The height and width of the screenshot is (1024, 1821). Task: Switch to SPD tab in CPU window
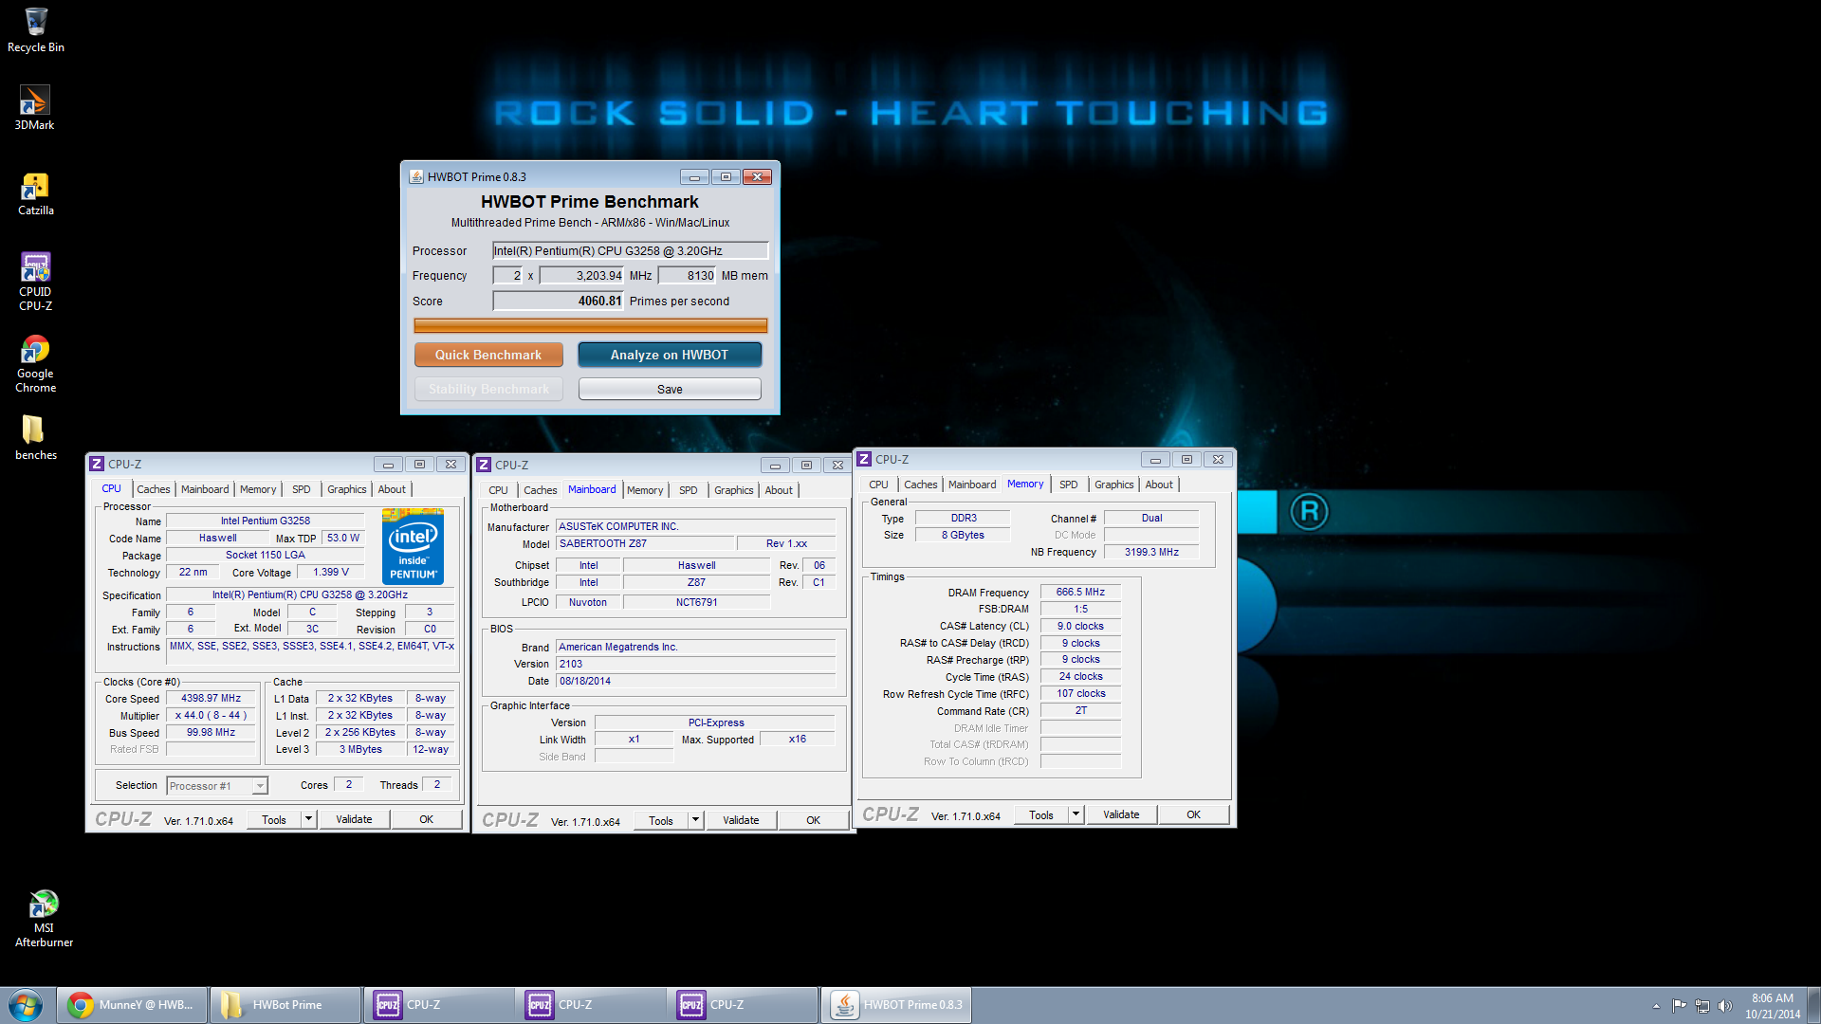[302, 489]
